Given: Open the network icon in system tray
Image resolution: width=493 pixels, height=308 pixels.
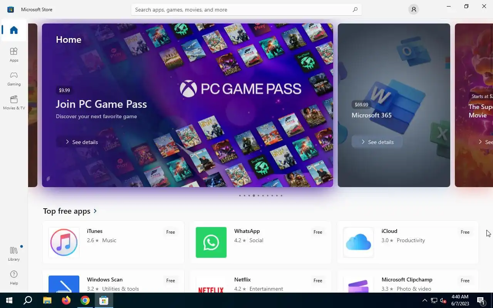Looking at the screenshot, I should [434, 300].
